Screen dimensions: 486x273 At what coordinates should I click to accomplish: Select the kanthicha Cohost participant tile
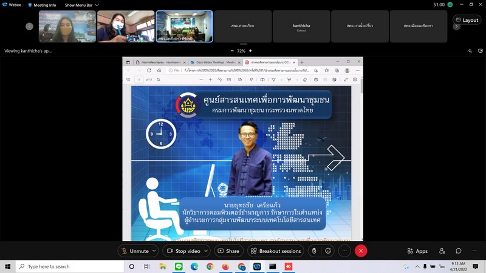[x=301, y=26]
